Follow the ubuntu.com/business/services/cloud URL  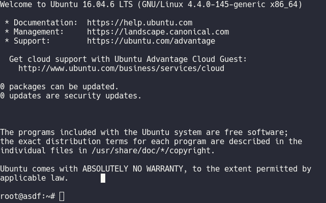click(x=121, y=69)
